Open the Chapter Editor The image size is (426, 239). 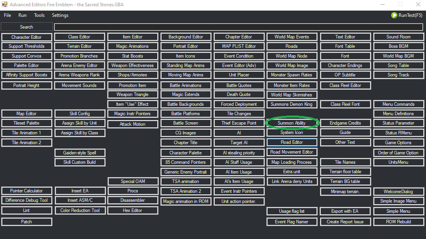[239, 37]
